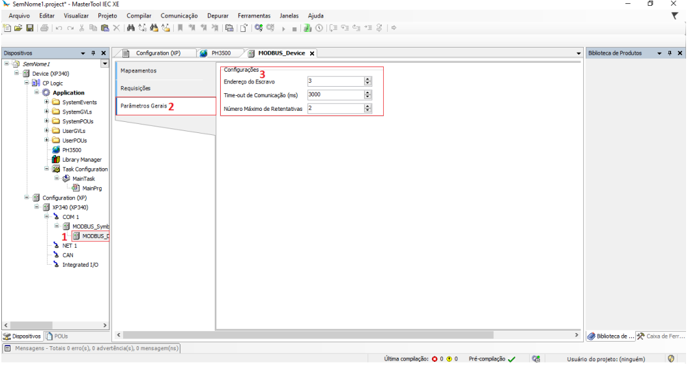This screenshot has height=369, width=688.
Task: Click the Time-out de Comunicação field
Action: 334,95
